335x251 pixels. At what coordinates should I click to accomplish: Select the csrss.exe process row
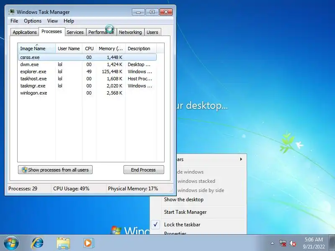[88, 57]
